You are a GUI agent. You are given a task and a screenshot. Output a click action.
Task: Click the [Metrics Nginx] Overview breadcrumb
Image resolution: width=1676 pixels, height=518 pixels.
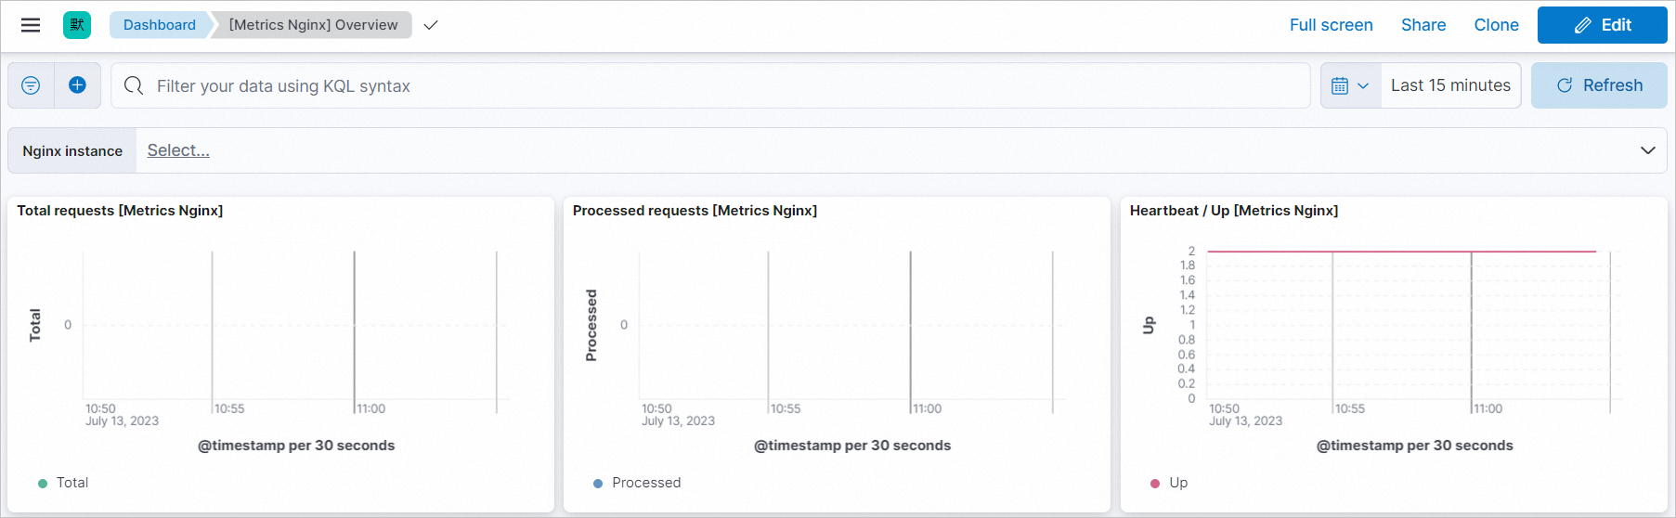coord(313,25)
